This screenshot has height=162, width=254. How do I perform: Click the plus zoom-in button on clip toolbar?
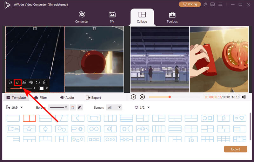point(34,88)
